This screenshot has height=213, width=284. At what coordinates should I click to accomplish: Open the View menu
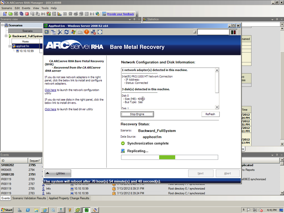tap(36, 8)
